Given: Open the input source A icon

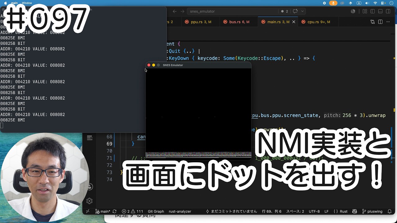Looking at the screenshot, I should [x=359, y=3].
